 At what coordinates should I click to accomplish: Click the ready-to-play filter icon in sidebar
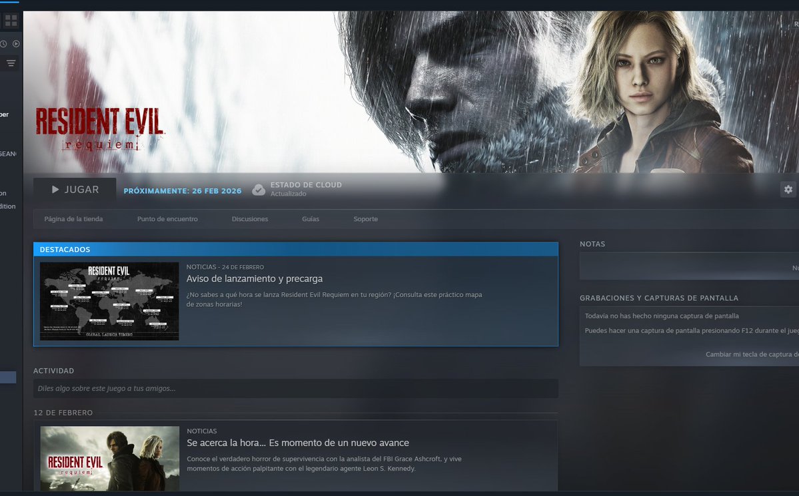click(x=16, y=45)
